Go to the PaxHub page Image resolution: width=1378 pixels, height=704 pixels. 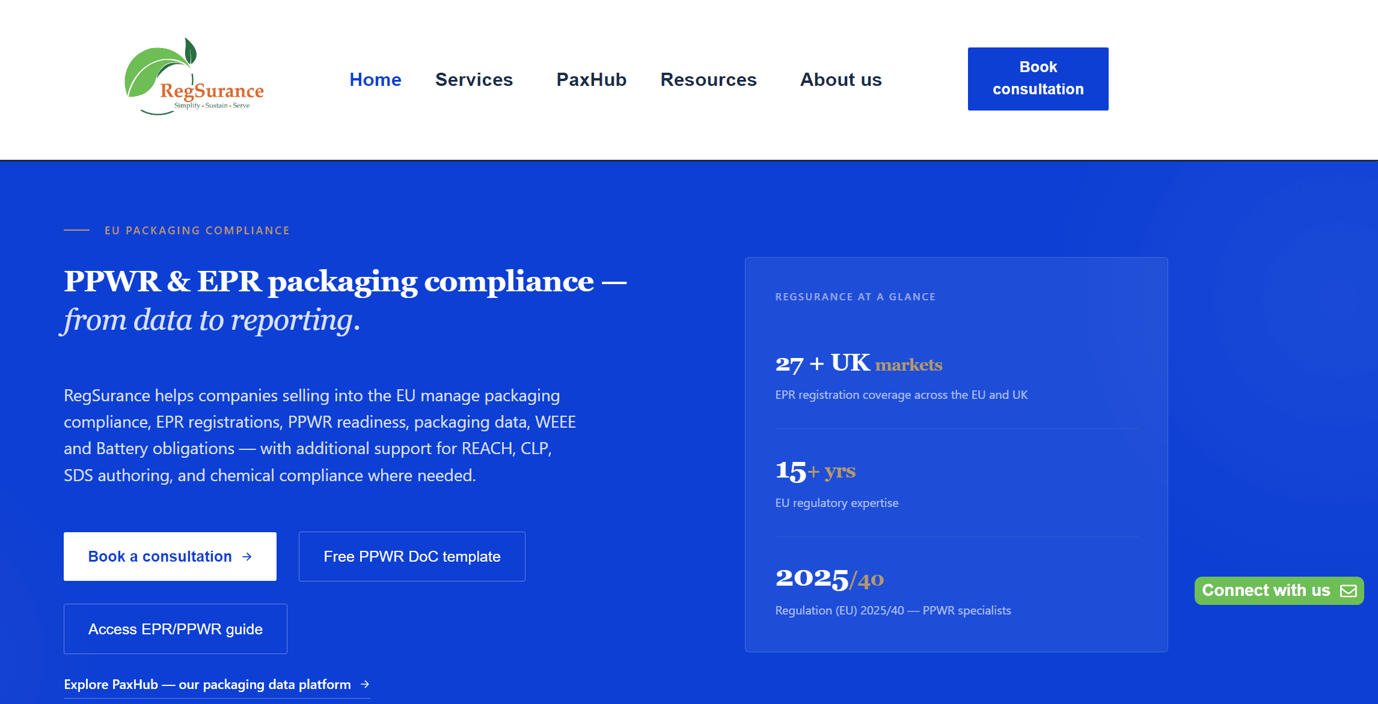point(591,79)
